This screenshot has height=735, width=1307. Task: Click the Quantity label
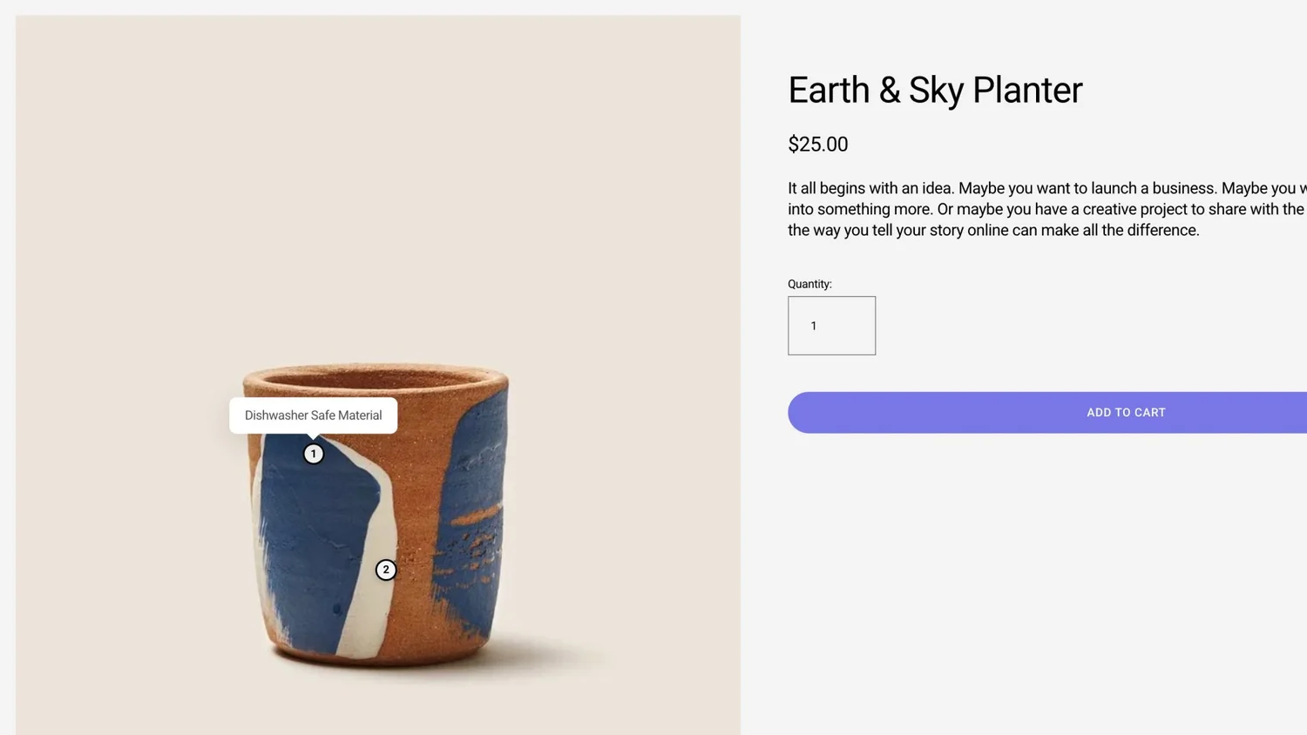point(809,284)
